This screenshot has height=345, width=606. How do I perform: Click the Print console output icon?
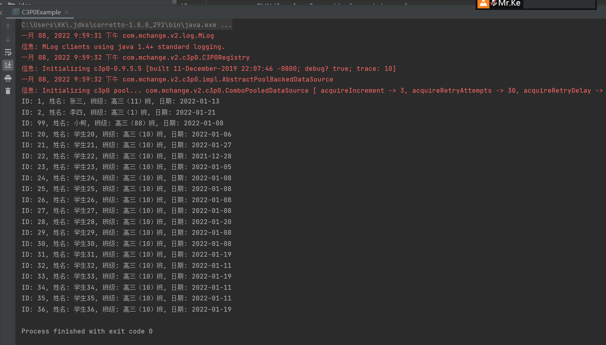(x=8, y=78)
